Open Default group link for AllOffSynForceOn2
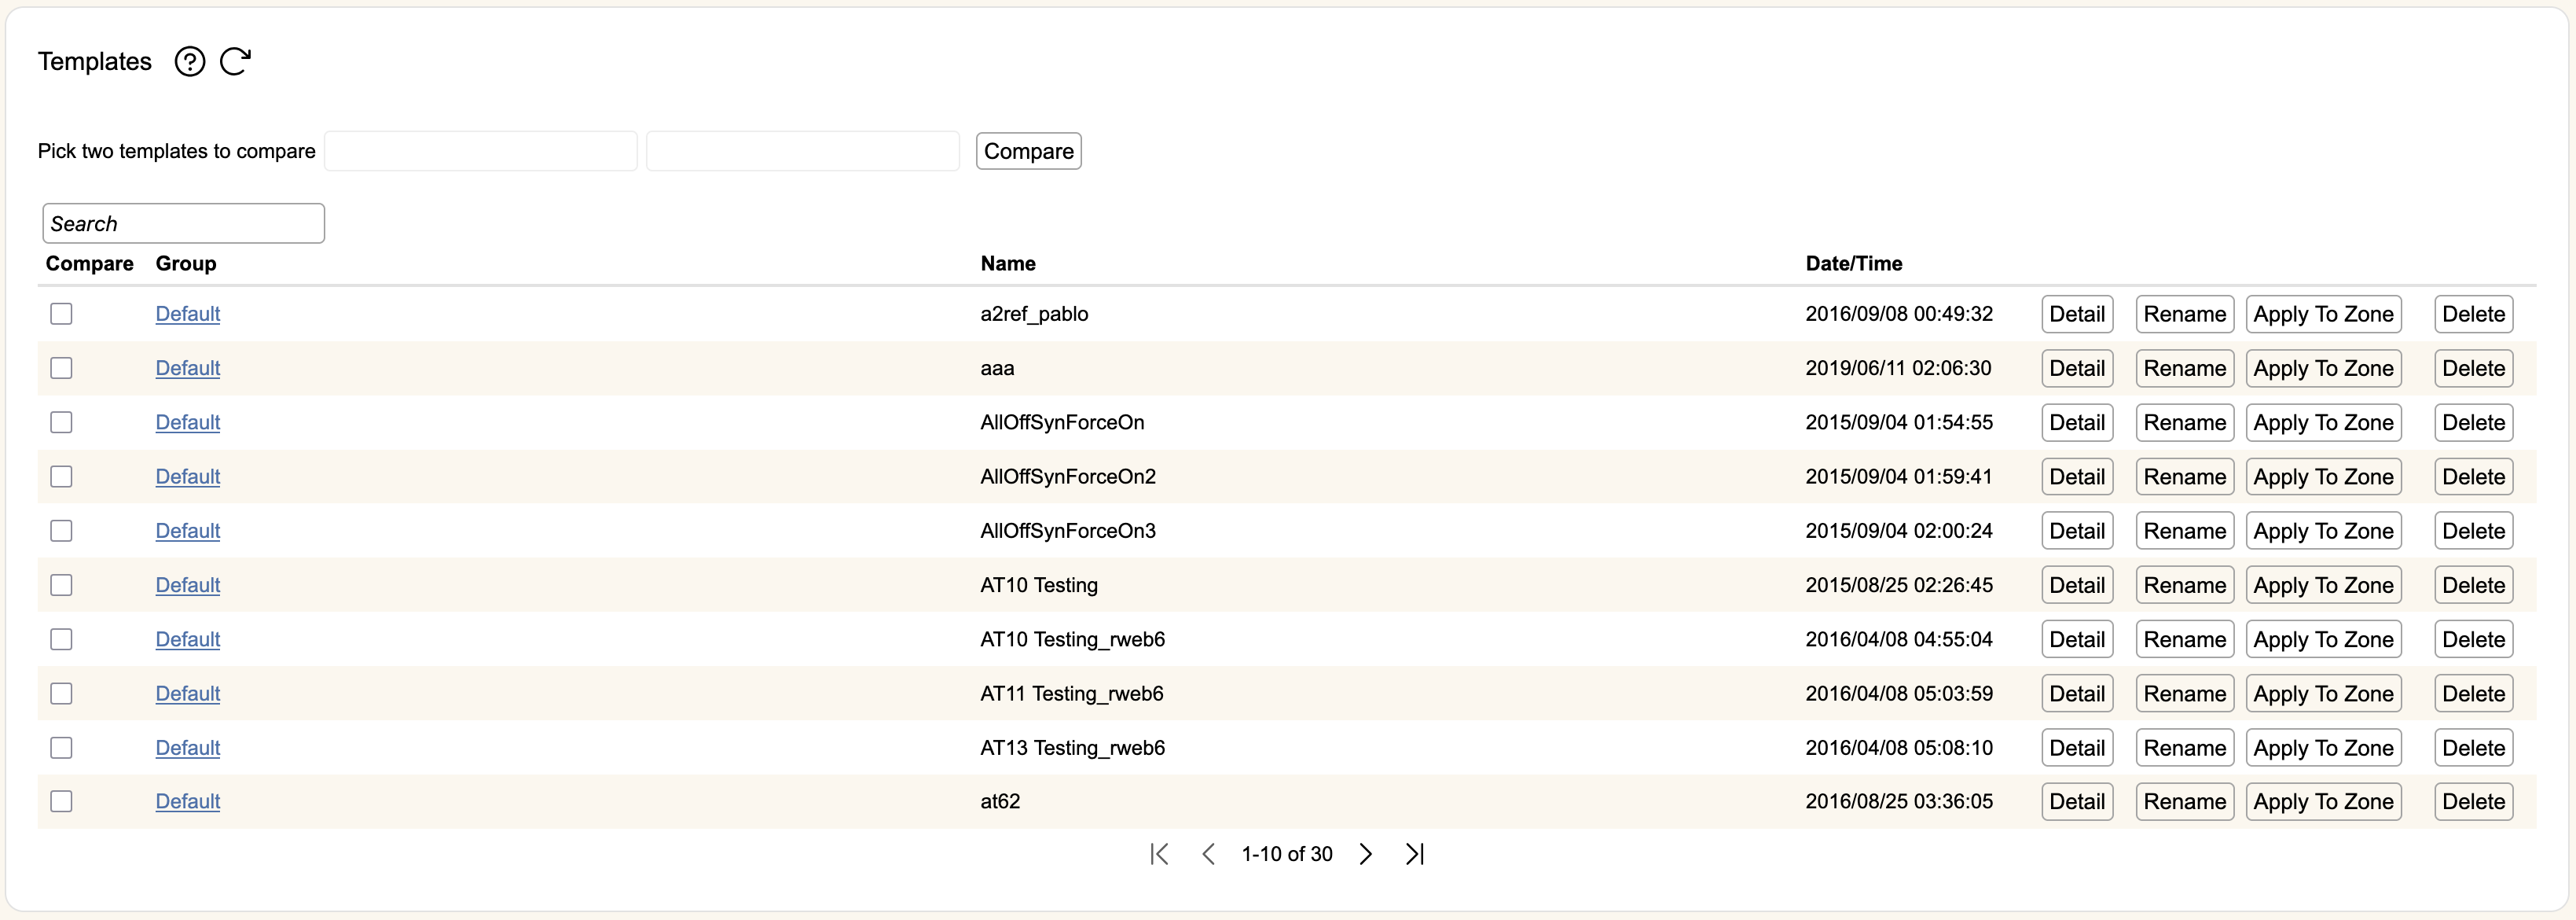Screen dimensions: 2576x920 tap(188, 477)
